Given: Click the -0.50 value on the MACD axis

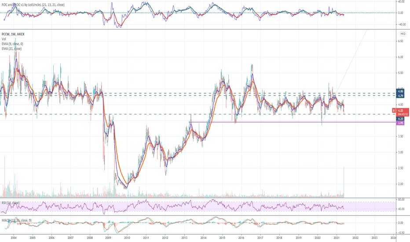Looking at the screenshot, I should pyautogui.click(x=400, y=233).
